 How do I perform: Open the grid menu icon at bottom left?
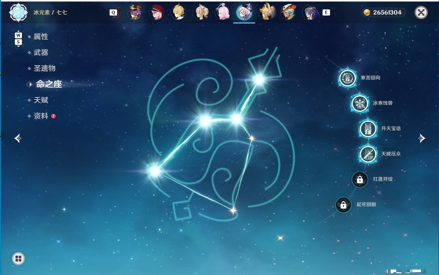[x=18, y=259]
